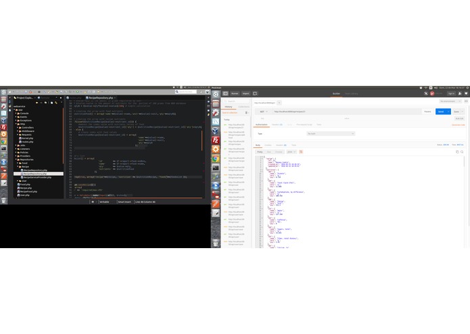Click the Params button
The height and width of the screenshot is (334, 470).
[x=427, y=112]
